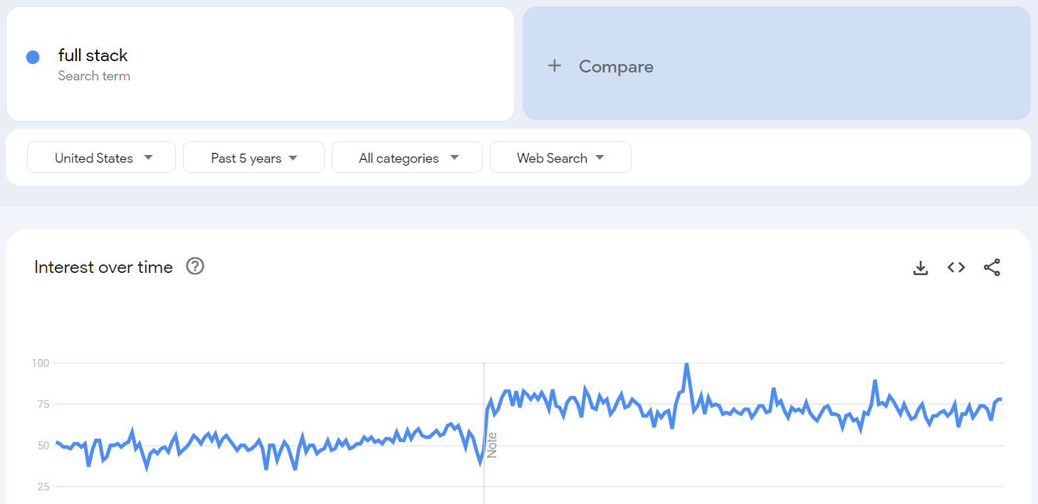
Task: Click the Interest over time heading
Action: click(103, 267)
